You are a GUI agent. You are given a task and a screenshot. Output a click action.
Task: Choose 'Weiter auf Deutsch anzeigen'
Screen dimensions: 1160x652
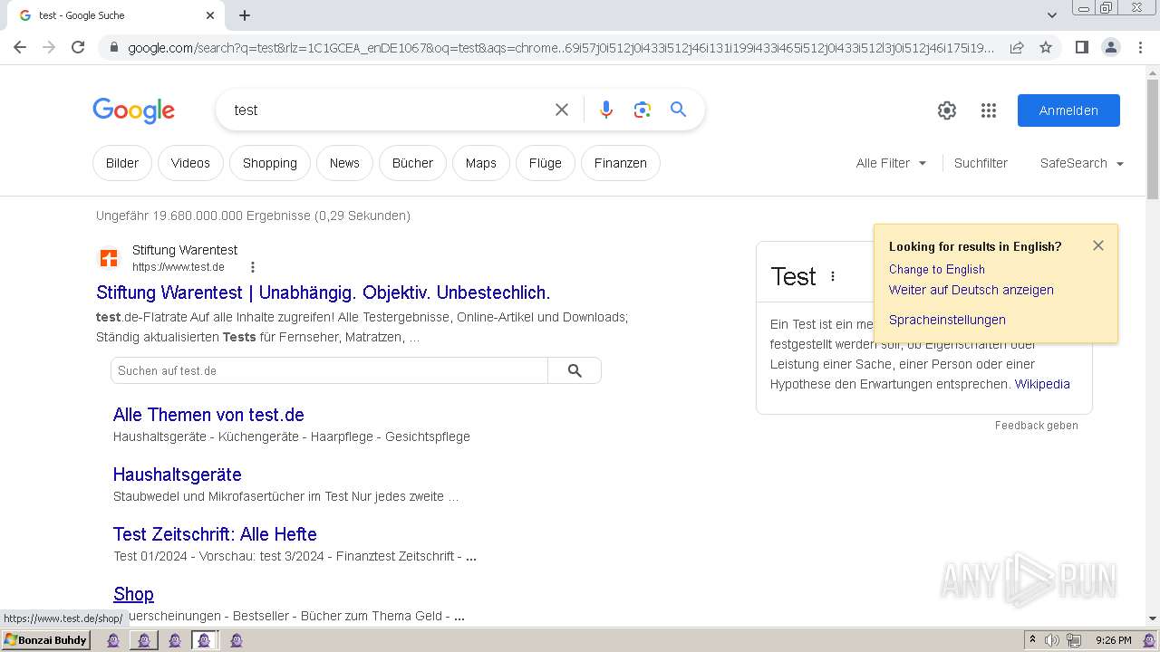coord(971,290)
